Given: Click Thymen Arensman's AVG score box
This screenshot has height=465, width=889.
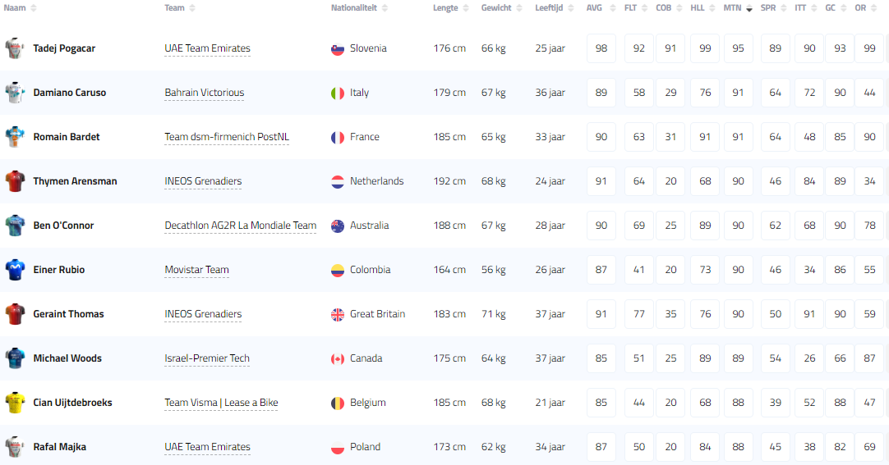Looking at the screenshot, I should coord(601,181).
